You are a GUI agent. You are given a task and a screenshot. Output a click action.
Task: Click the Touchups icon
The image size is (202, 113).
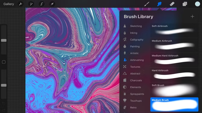pyautogui.click(x=125, y=101)
